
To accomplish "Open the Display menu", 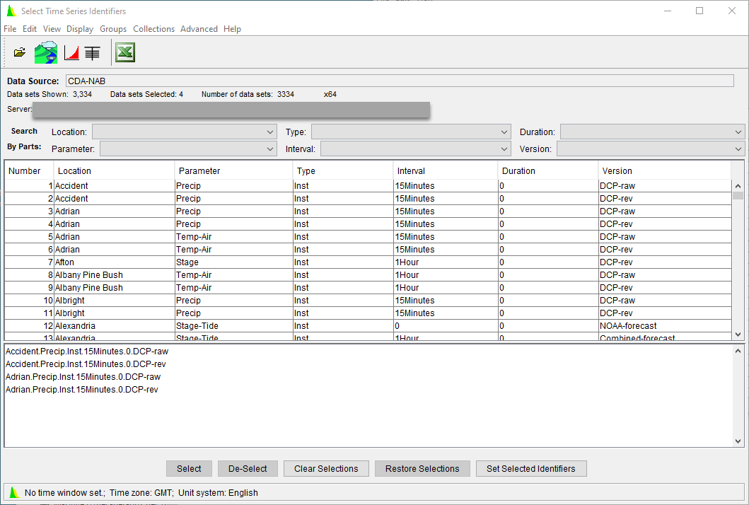I will point(80,29).
